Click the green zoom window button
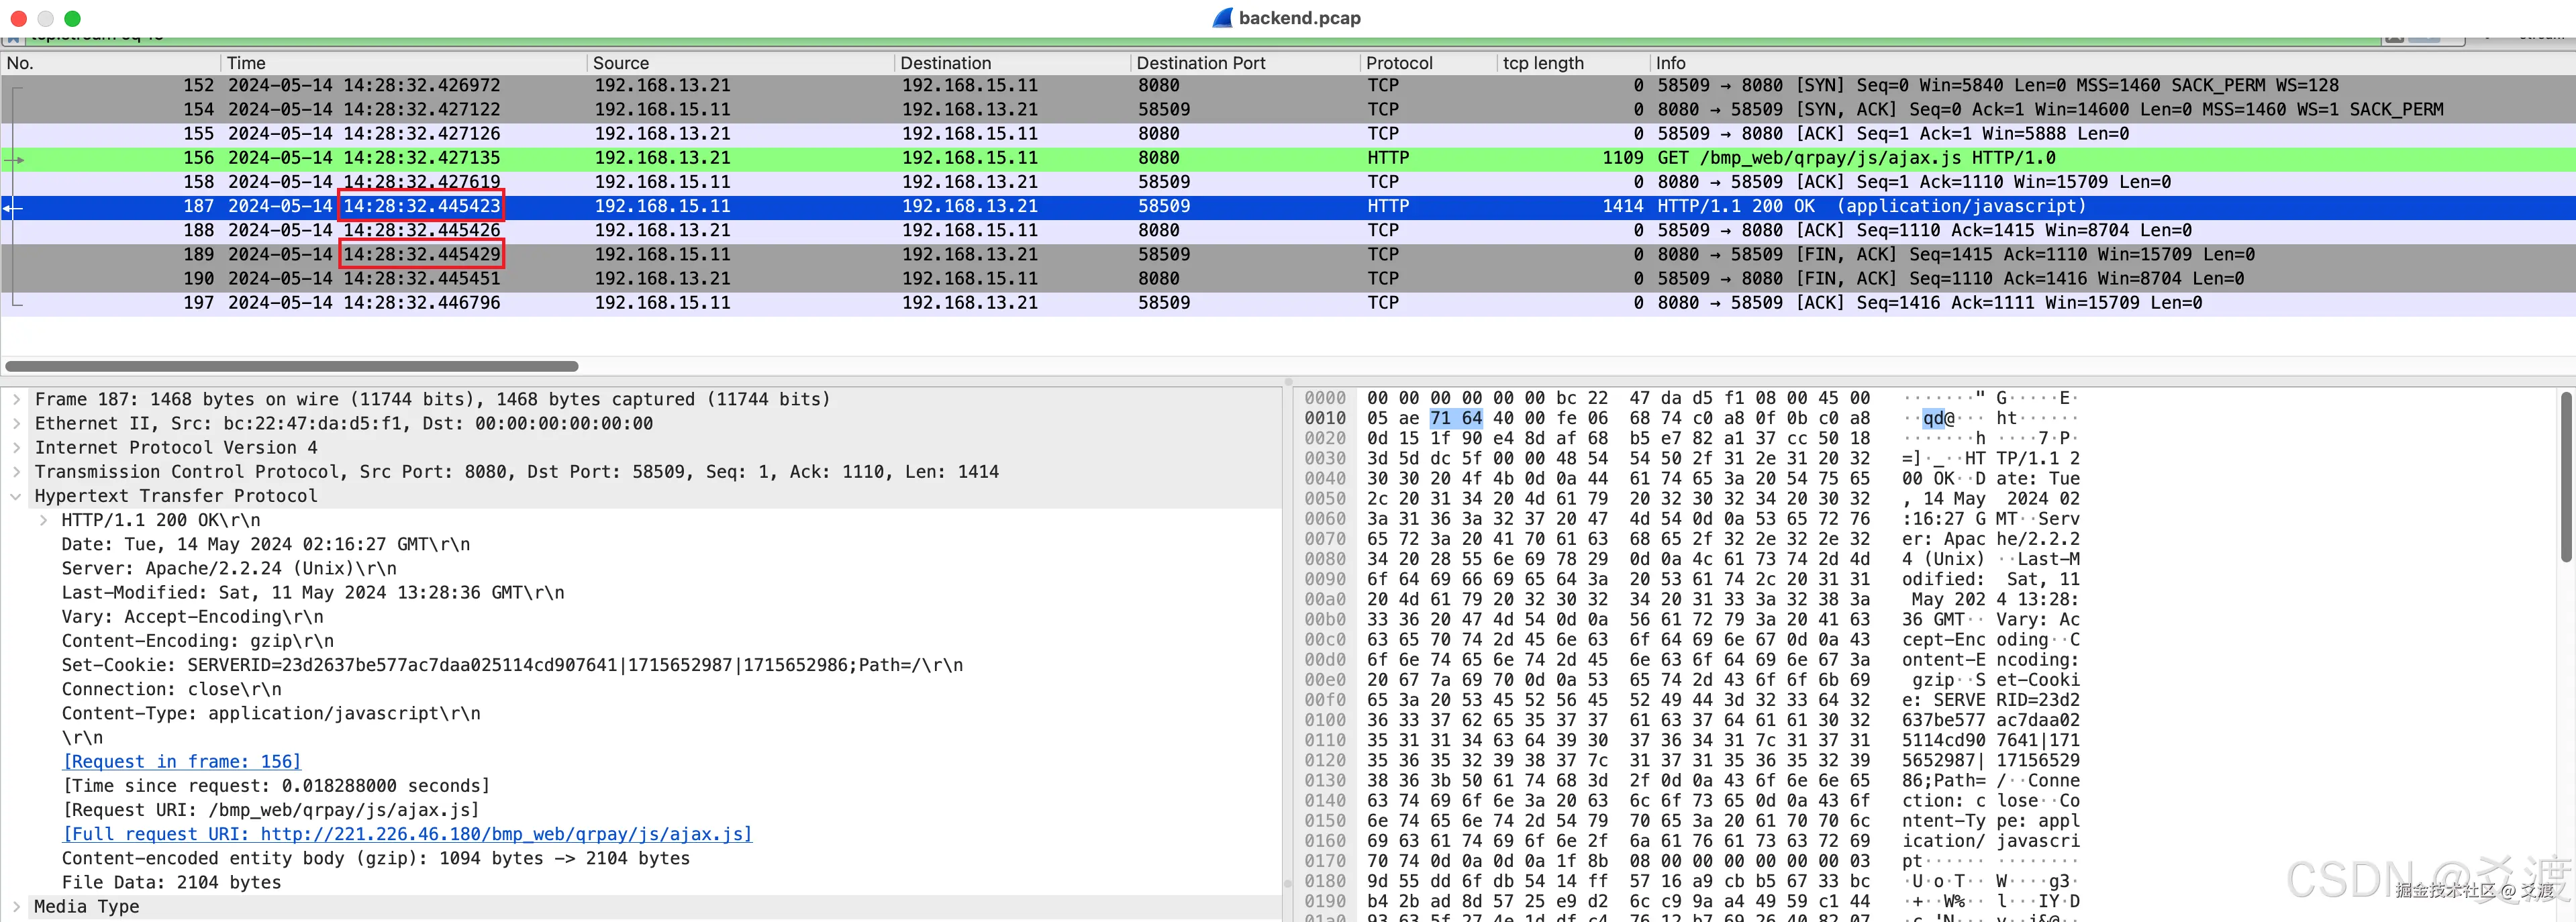 (x=72, y=18)
